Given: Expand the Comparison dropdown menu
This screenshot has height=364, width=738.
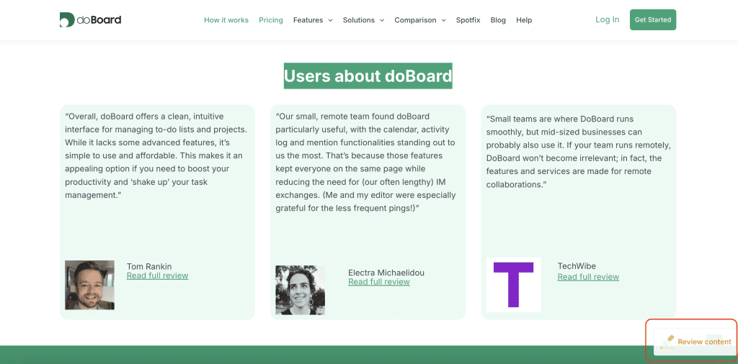Looking at the screenshot, I should click(420, 20).
